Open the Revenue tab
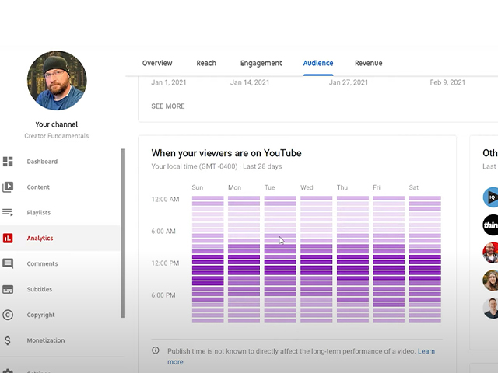The height and width of the screenshot is (373, 498). 369,63
